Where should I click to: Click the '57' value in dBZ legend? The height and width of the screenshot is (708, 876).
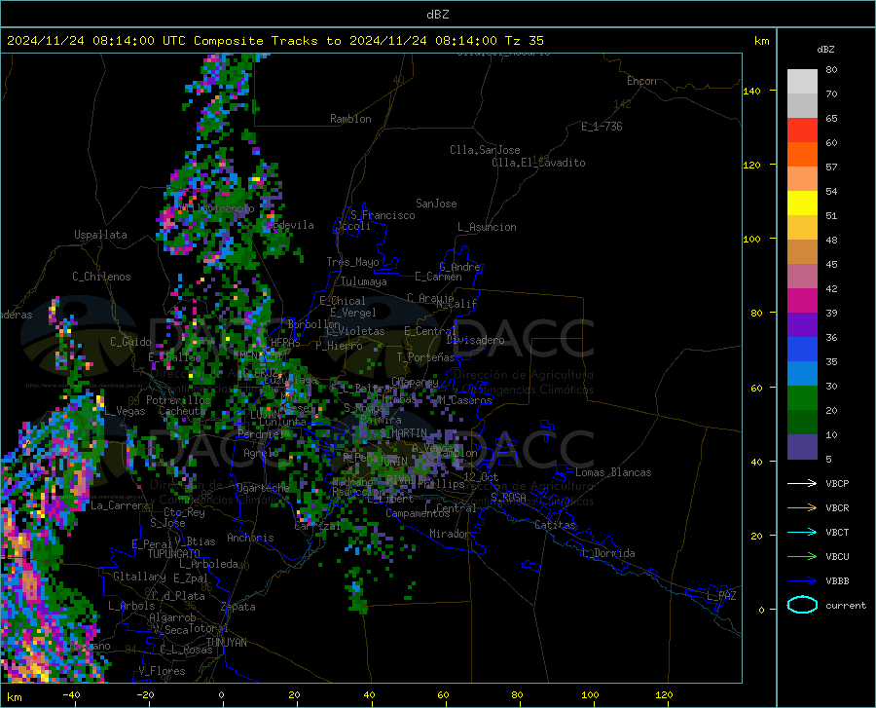(831, 168)
